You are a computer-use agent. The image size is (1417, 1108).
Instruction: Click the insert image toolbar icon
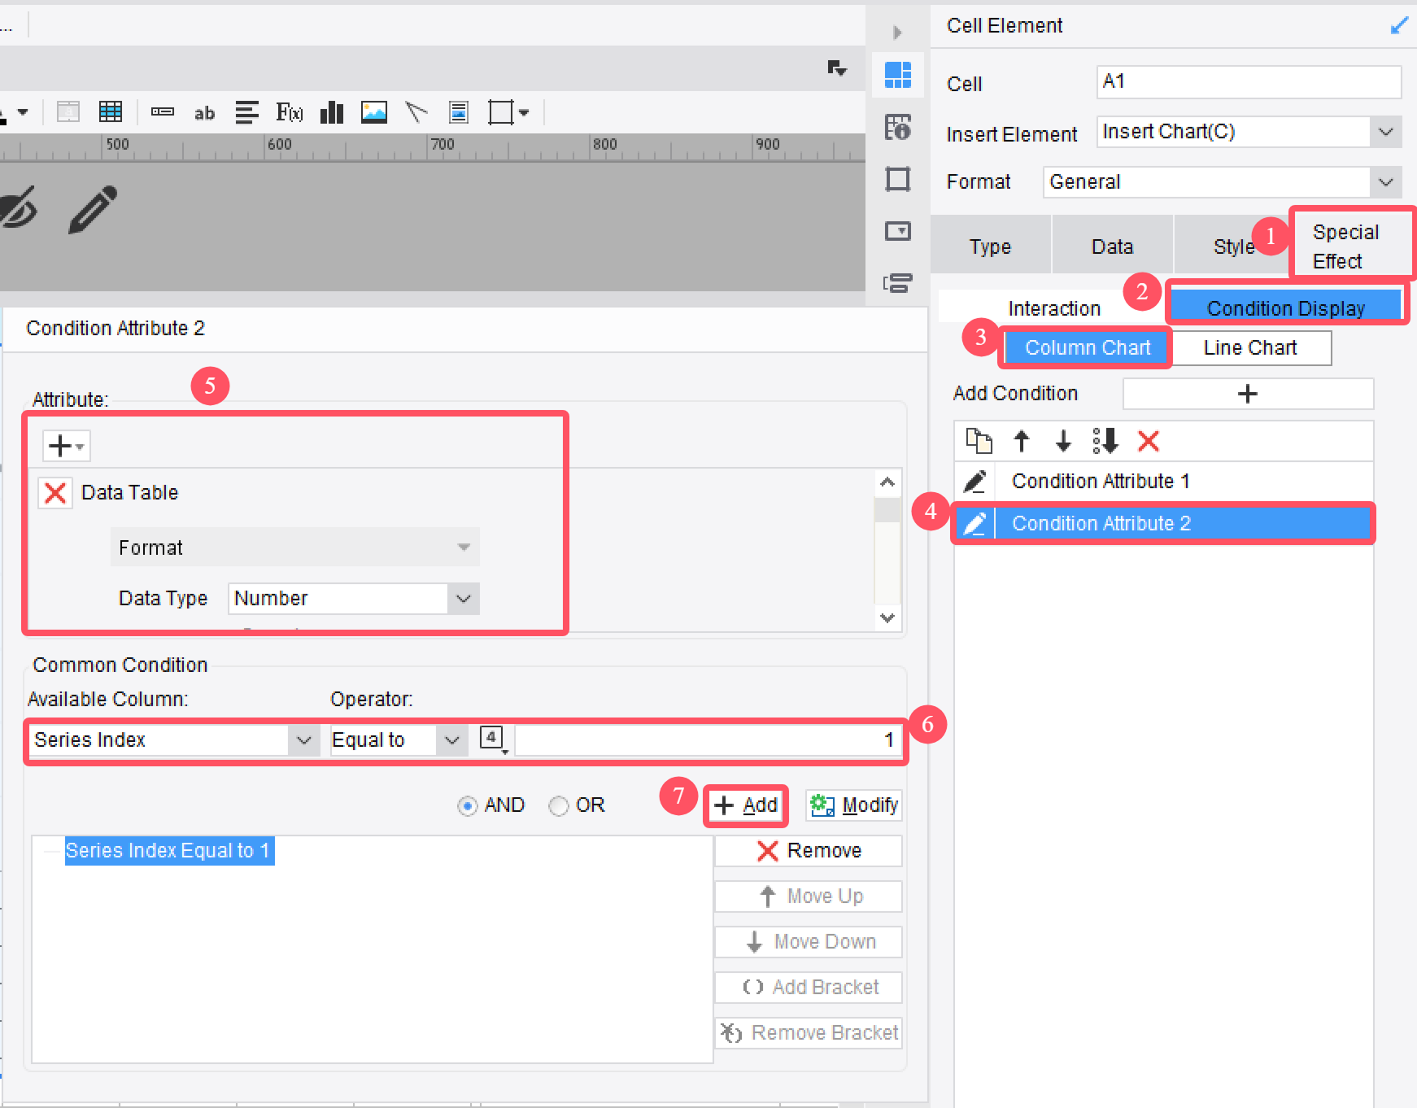tap(374, 112)
